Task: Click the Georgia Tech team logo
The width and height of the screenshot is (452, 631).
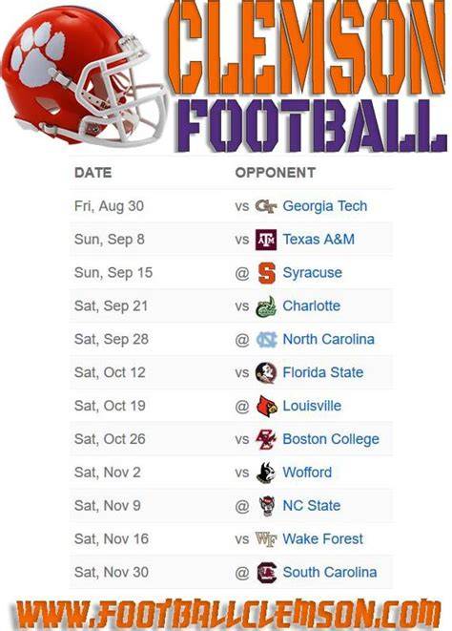Action: point(266,206)
